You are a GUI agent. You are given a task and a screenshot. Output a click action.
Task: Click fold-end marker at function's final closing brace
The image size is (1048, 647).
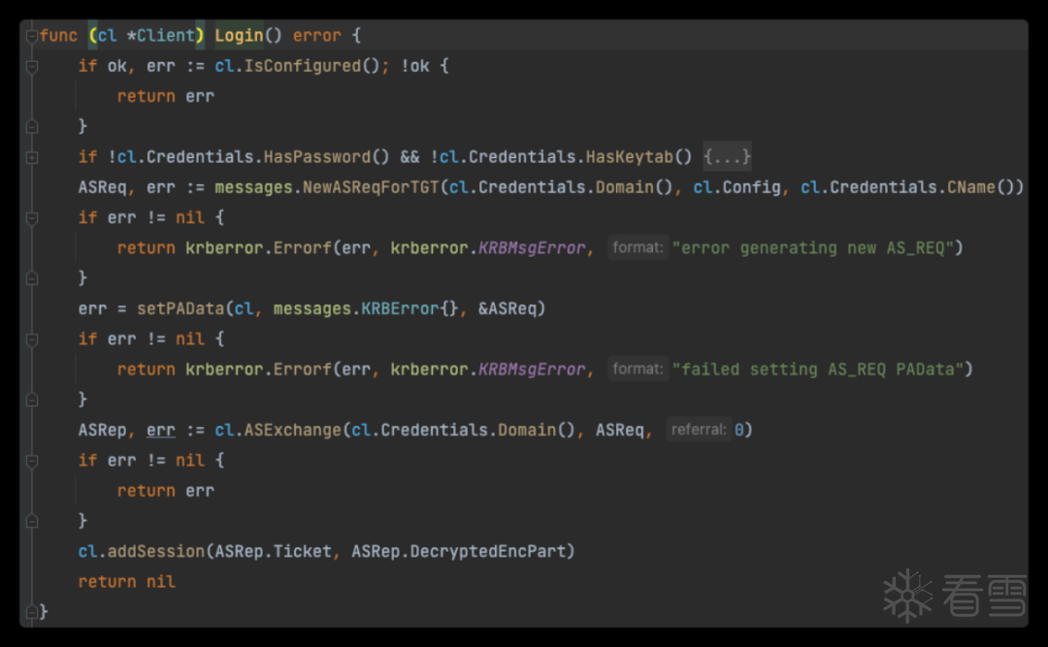pos(32,611)
